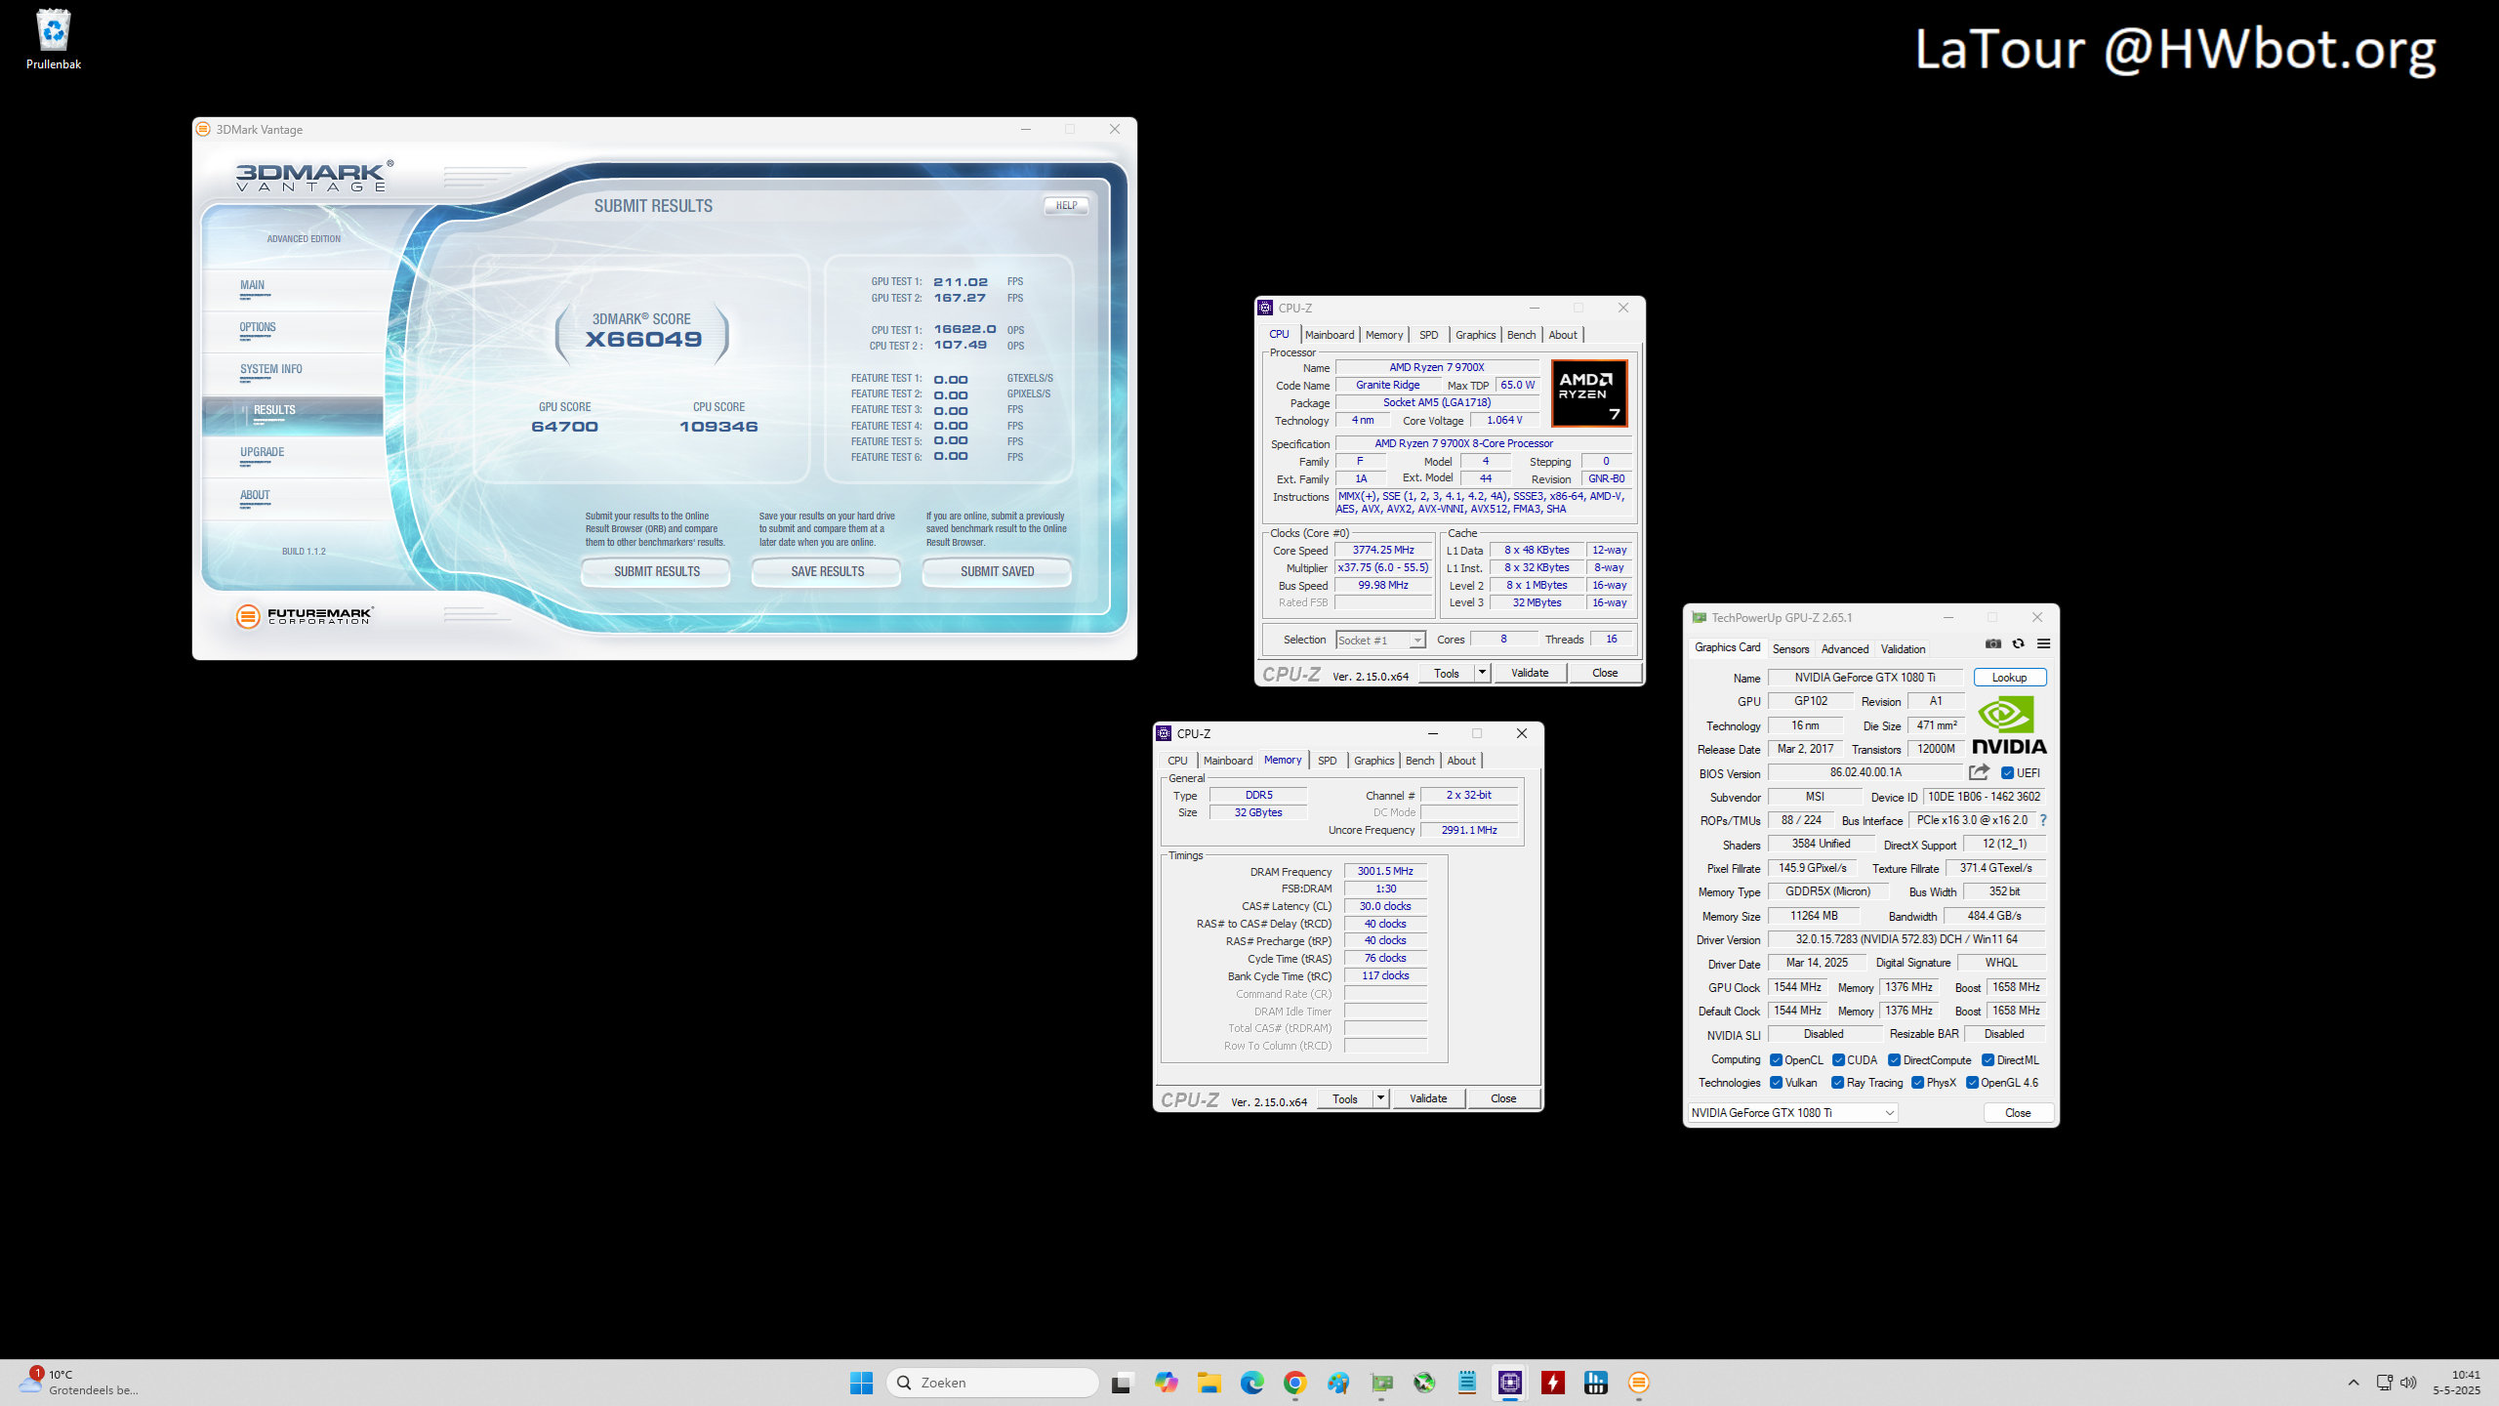Viewport: 2499px width, 1406px height.
Task: Toggle the UEFI checkbox in GPU-Z
Action: [2008, 772]
